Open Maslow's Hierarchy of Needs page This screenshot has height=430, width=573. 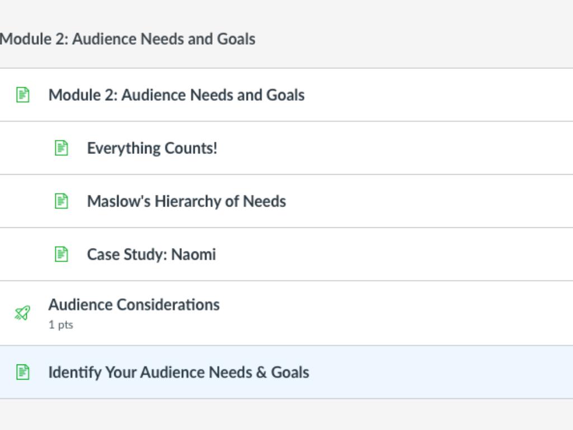coord(186,201)
